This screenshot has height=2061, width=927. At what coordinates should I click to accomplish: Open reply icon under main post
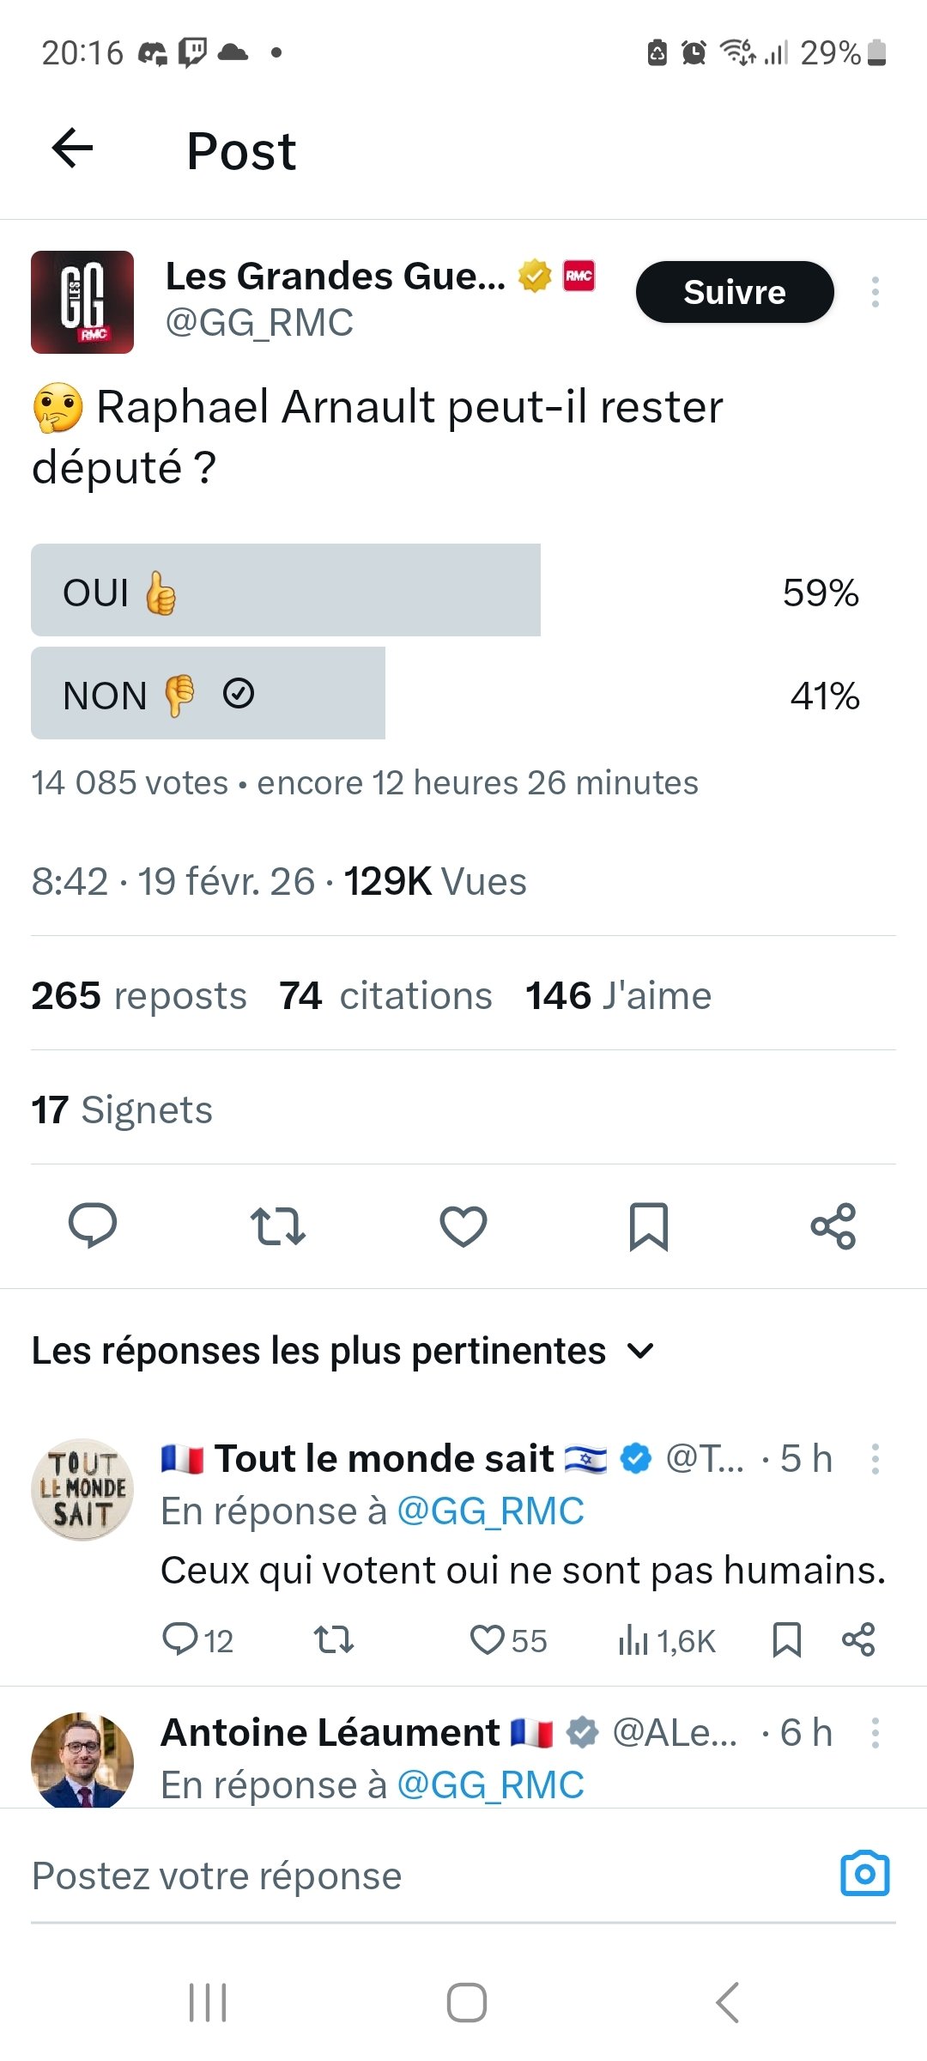(93, 1225)
